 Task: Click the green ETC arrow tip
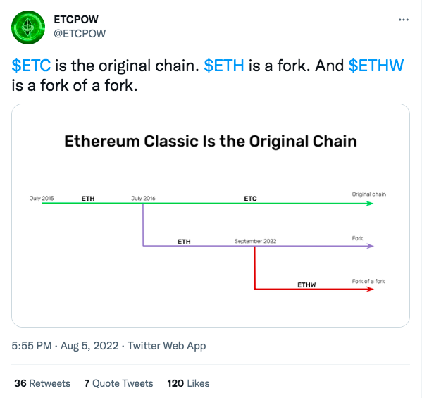coord(371,204)
